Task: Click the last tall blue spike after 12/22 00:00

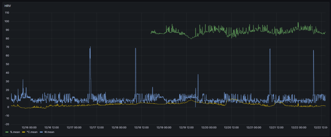Action: [313, 51]
